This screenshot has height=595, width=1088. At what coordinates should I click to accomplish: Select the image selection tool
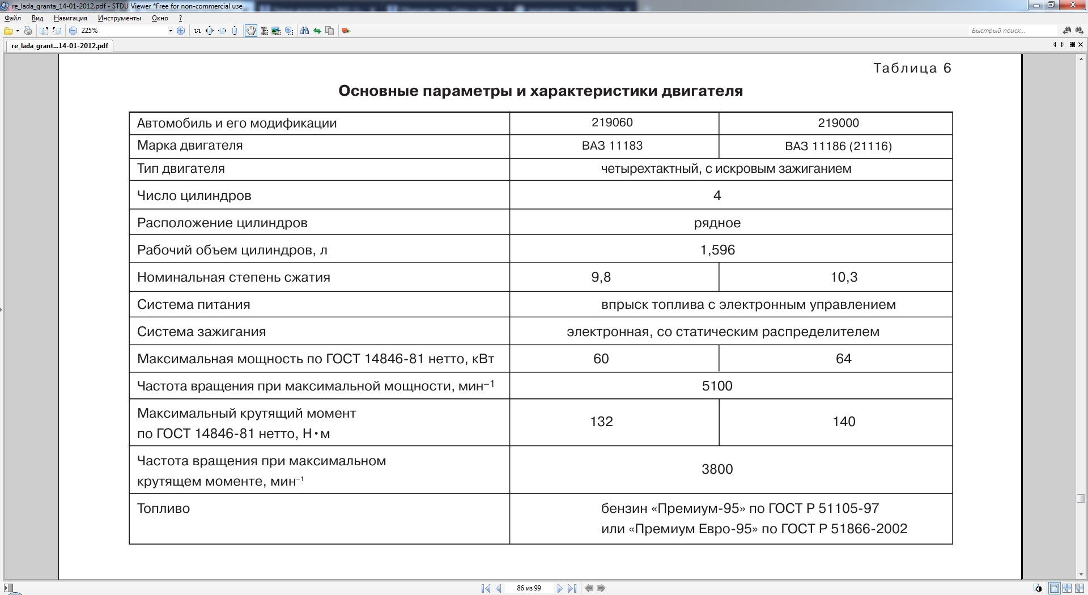(x=277, y=31)
